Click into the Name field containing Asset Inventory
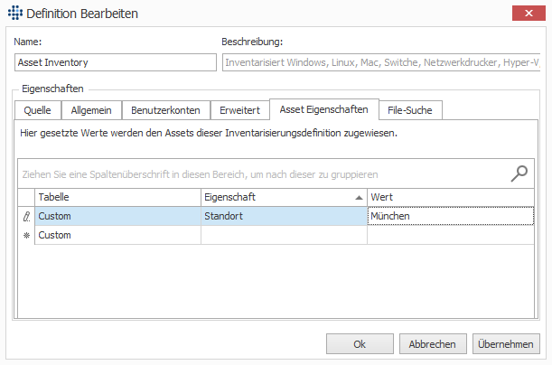The image size is (552, 365). 115,62
